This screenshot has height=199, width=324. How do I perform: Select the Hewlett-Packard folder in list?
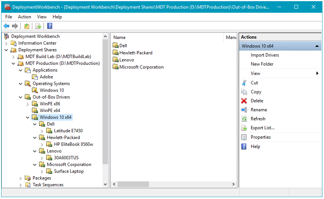point(136,53)
